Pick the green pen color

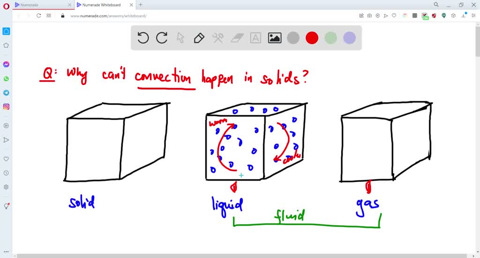coord(331,38)
